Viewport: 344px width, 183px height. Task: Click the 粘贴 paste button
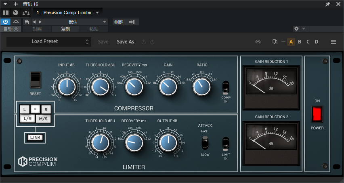[94, 29]
